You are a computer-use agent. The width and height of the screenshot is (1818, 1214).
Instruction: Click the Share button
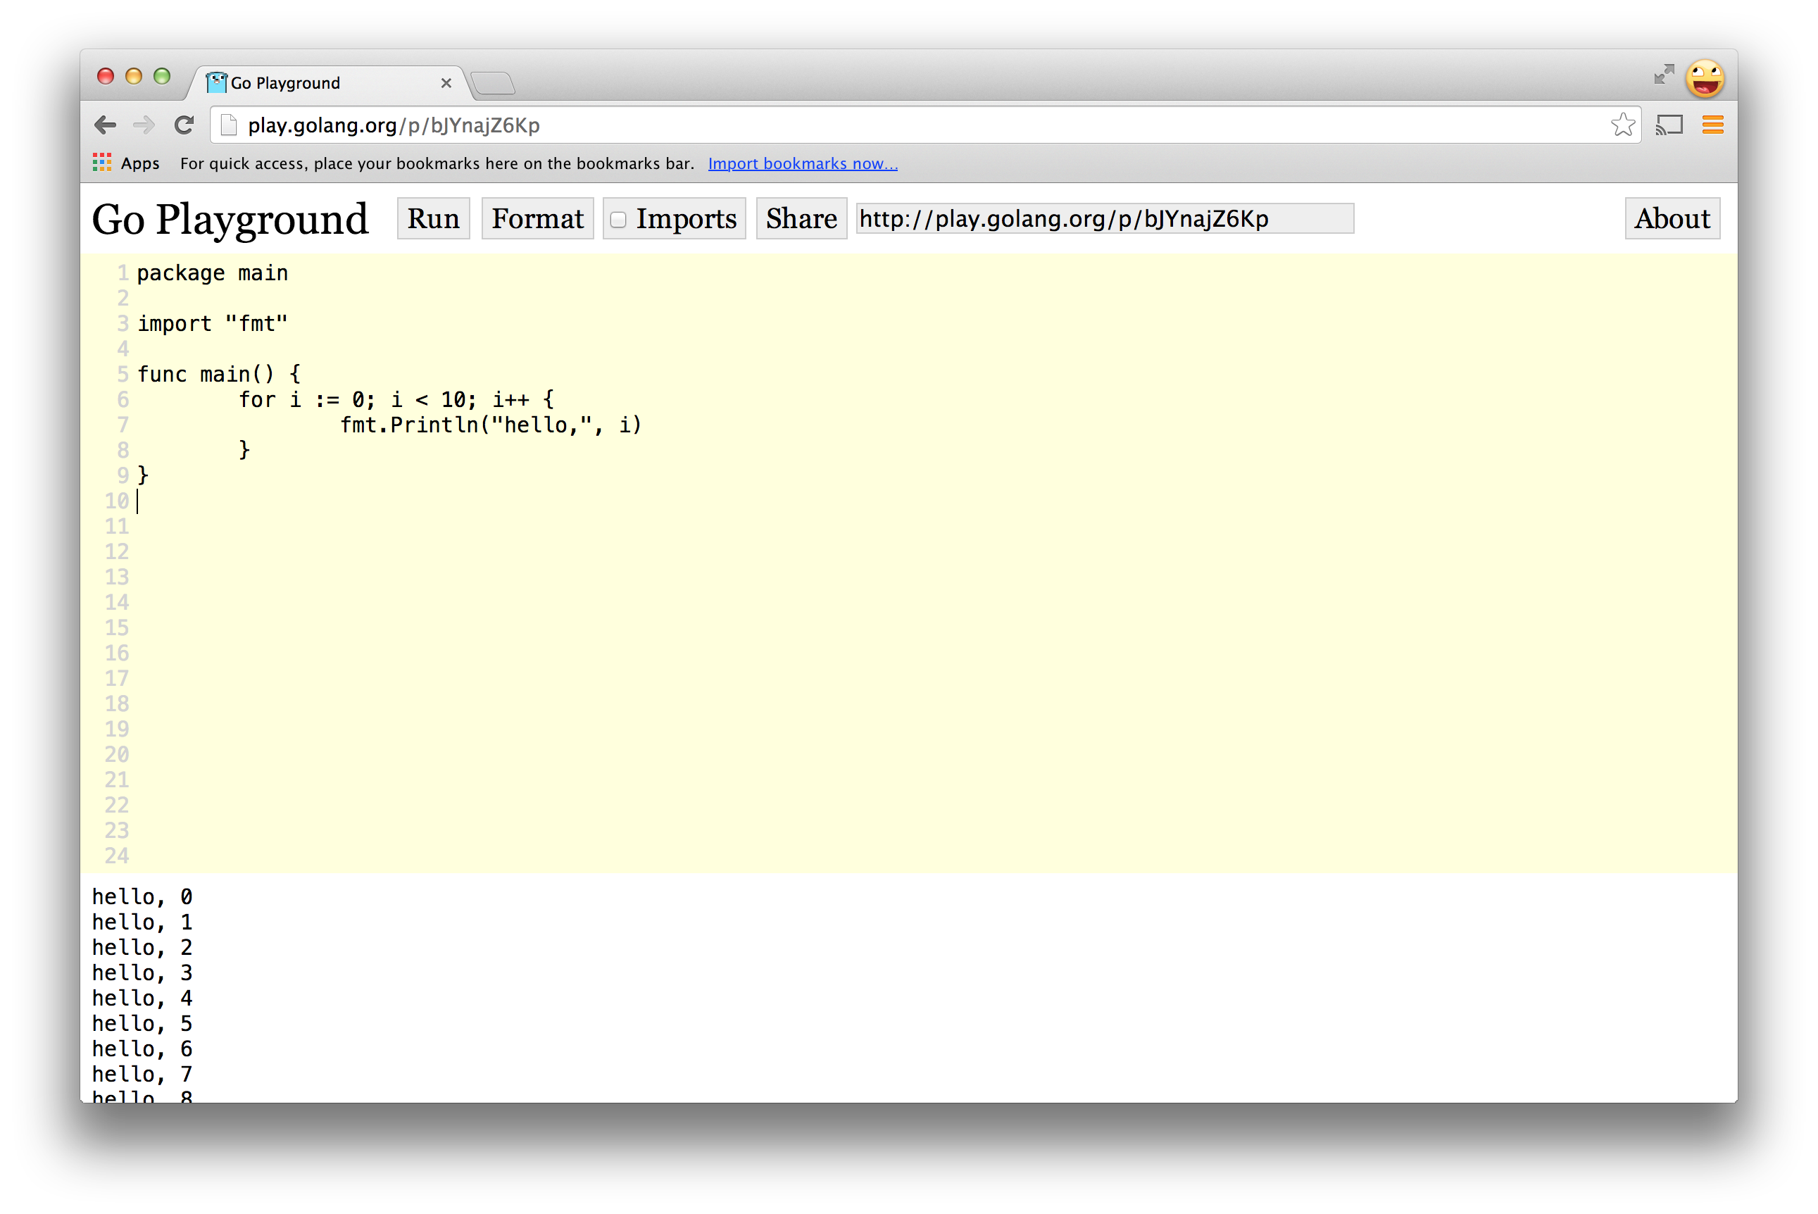801,219
